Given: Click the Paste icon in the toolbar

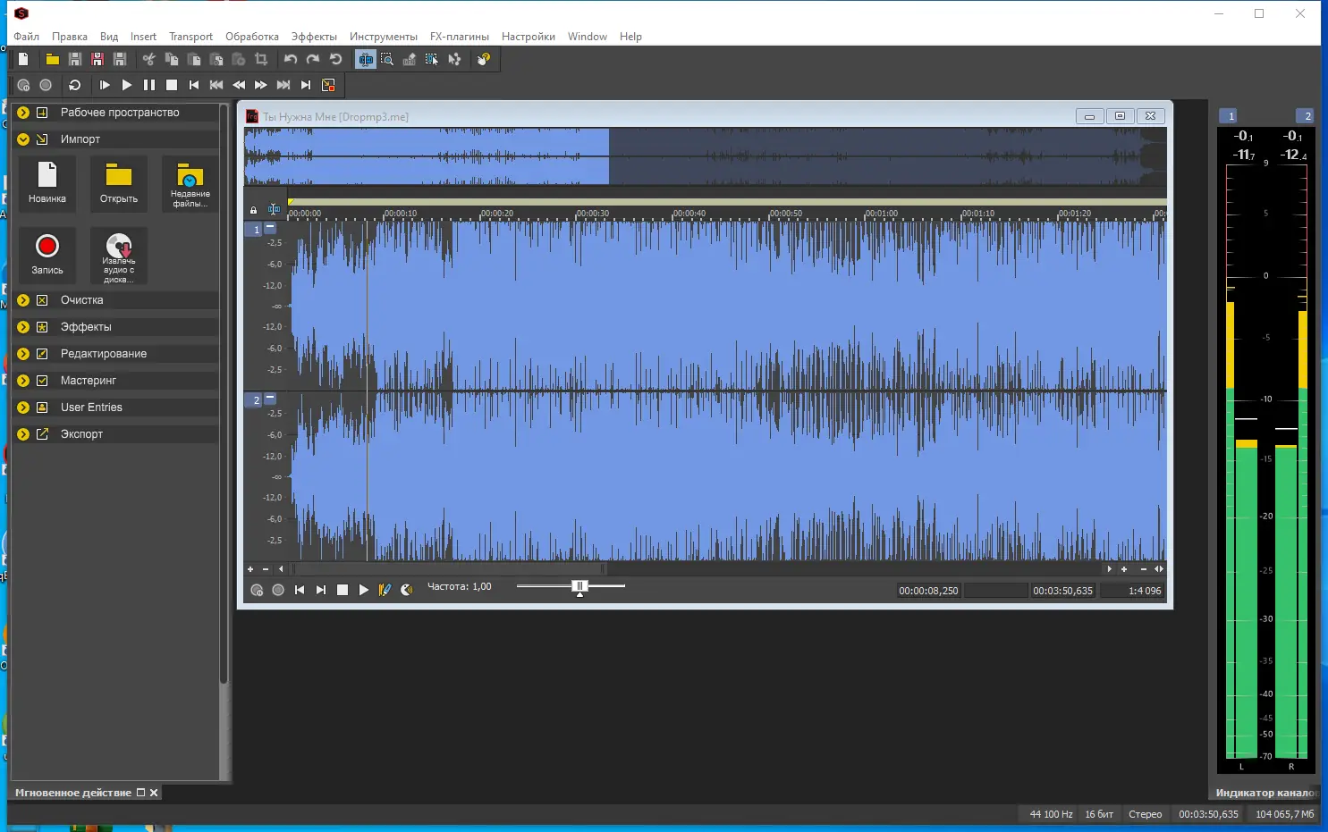Looking at the screenshot, I should coord(194,59).
